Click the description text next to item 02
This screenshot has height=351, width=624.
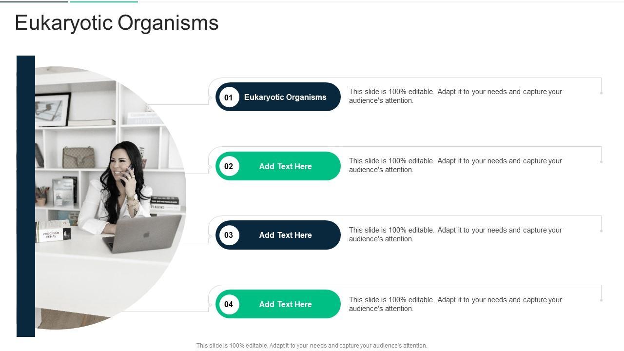pyautogui.click(x=455, y=165)
